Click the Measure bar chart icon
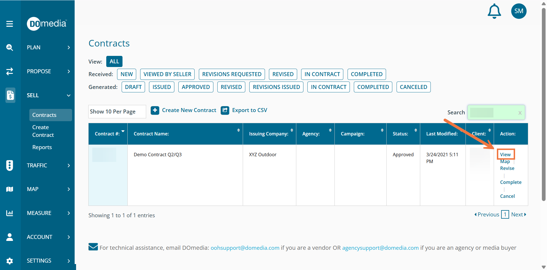The image size is (547, 270). [10, 213]
